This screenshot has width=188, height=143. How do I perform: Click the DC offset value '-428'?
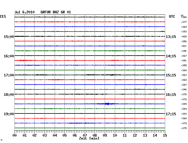(184, 36)
